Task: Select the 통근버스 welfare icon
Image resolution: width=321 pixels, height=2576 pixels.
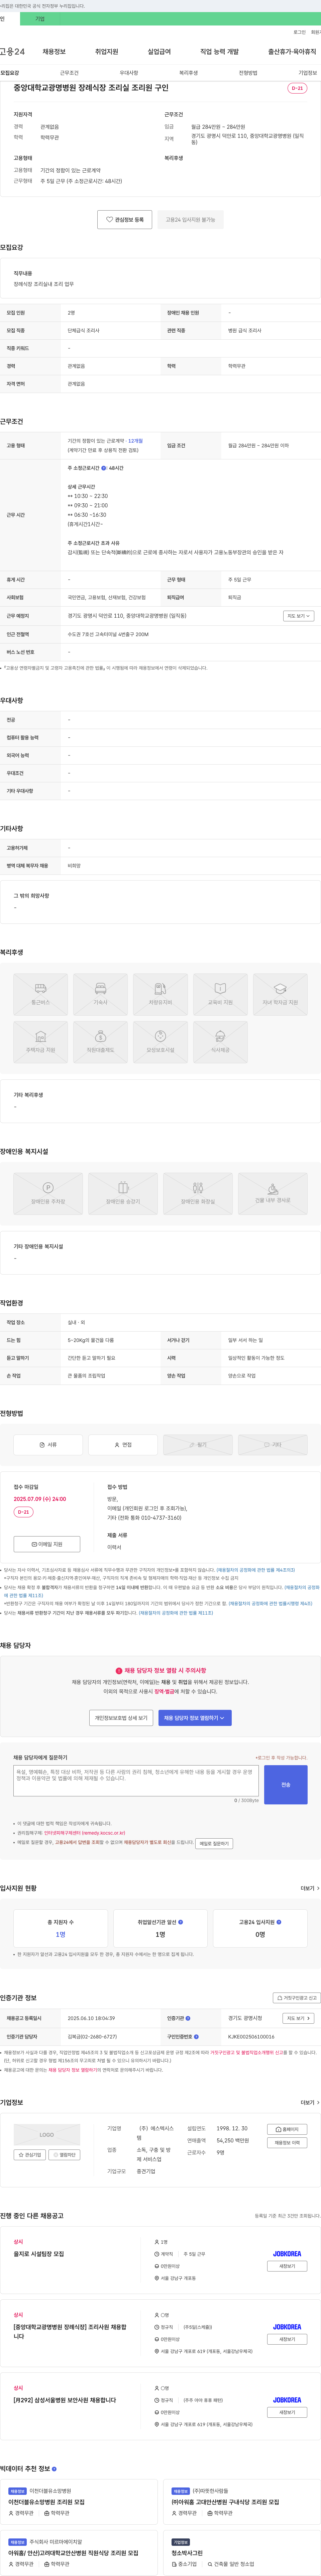Action: coord(41,994)
